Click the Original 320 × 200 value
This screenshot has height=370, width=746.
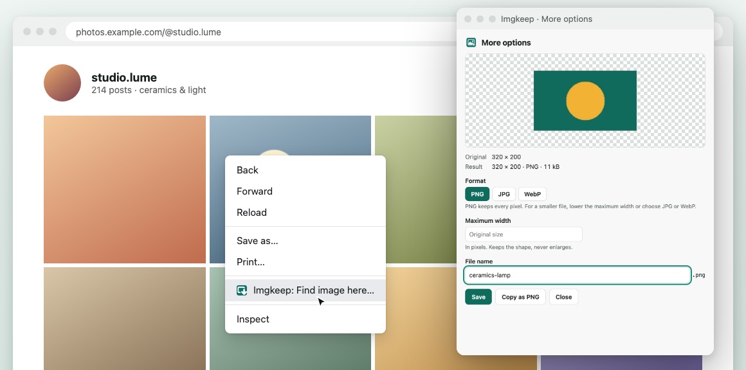pyautogui.click(x=506, y=157)
